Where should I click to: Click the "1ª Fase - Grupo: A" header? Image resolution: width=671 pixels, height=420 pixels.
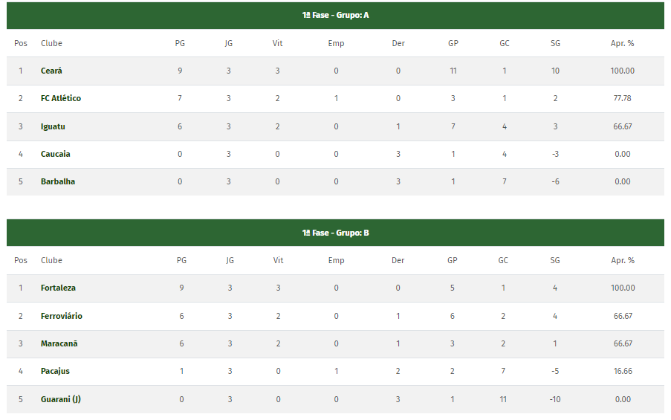coord(335,15)
